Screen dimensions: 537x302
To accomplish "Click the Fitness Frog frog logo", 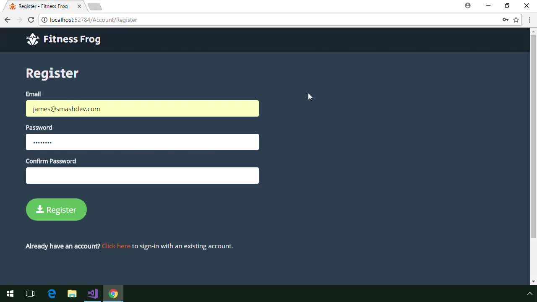I will click(x=32, y=39).
